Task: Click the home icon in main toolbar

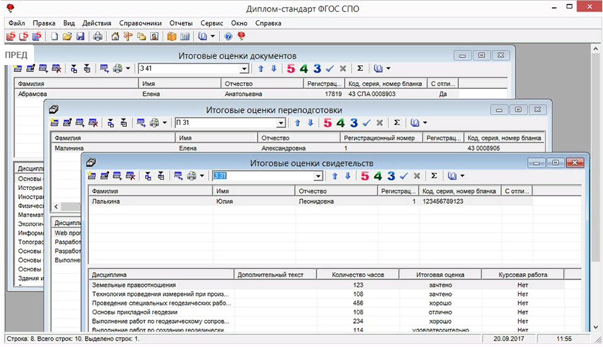Action: click(x=115, y=37)
